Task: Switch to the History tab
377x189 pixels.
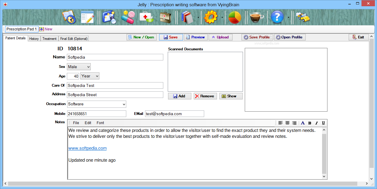Action: click(x=34, y=39)
